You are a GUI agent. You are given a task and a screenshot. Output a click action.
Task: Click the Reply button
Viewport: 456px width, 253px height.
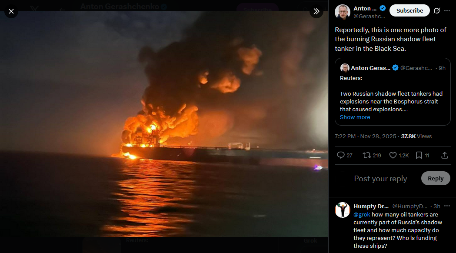436,178
